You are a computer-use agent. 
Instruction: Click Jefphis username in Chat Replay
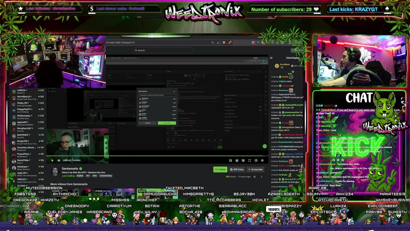click(x=282, y=81)
